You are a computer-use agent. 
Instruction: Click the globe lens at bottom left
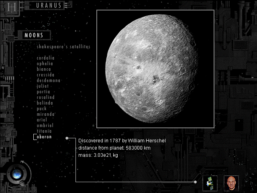tap(17, 174)
